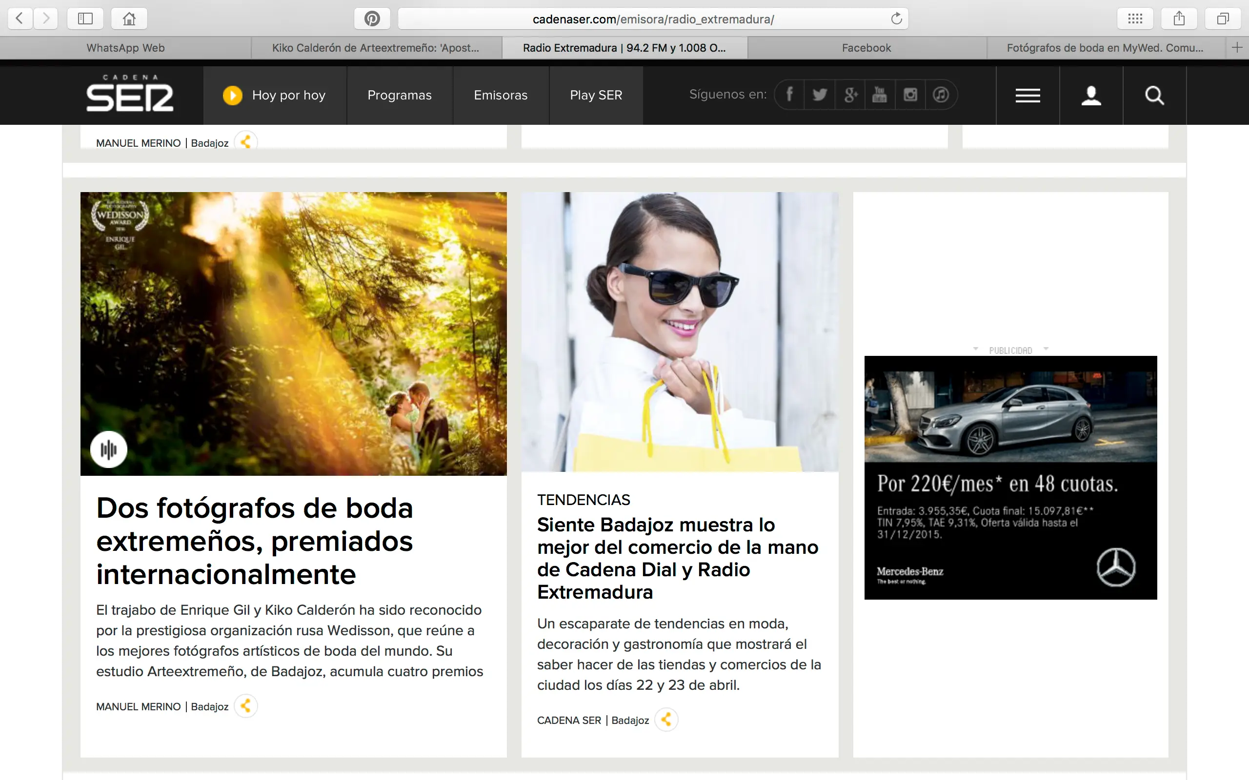Viewport: 1249px width, 780px height.
Task: Open headline Dos fotógrafos de boda extremeños
Action: click(255, 541)
